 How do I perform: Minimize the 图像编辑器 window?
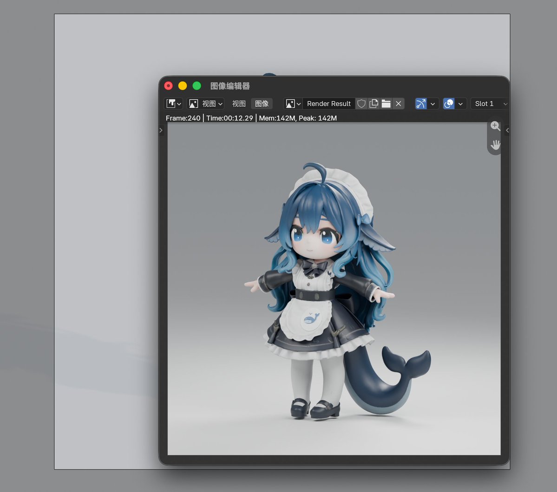[183, 85]
